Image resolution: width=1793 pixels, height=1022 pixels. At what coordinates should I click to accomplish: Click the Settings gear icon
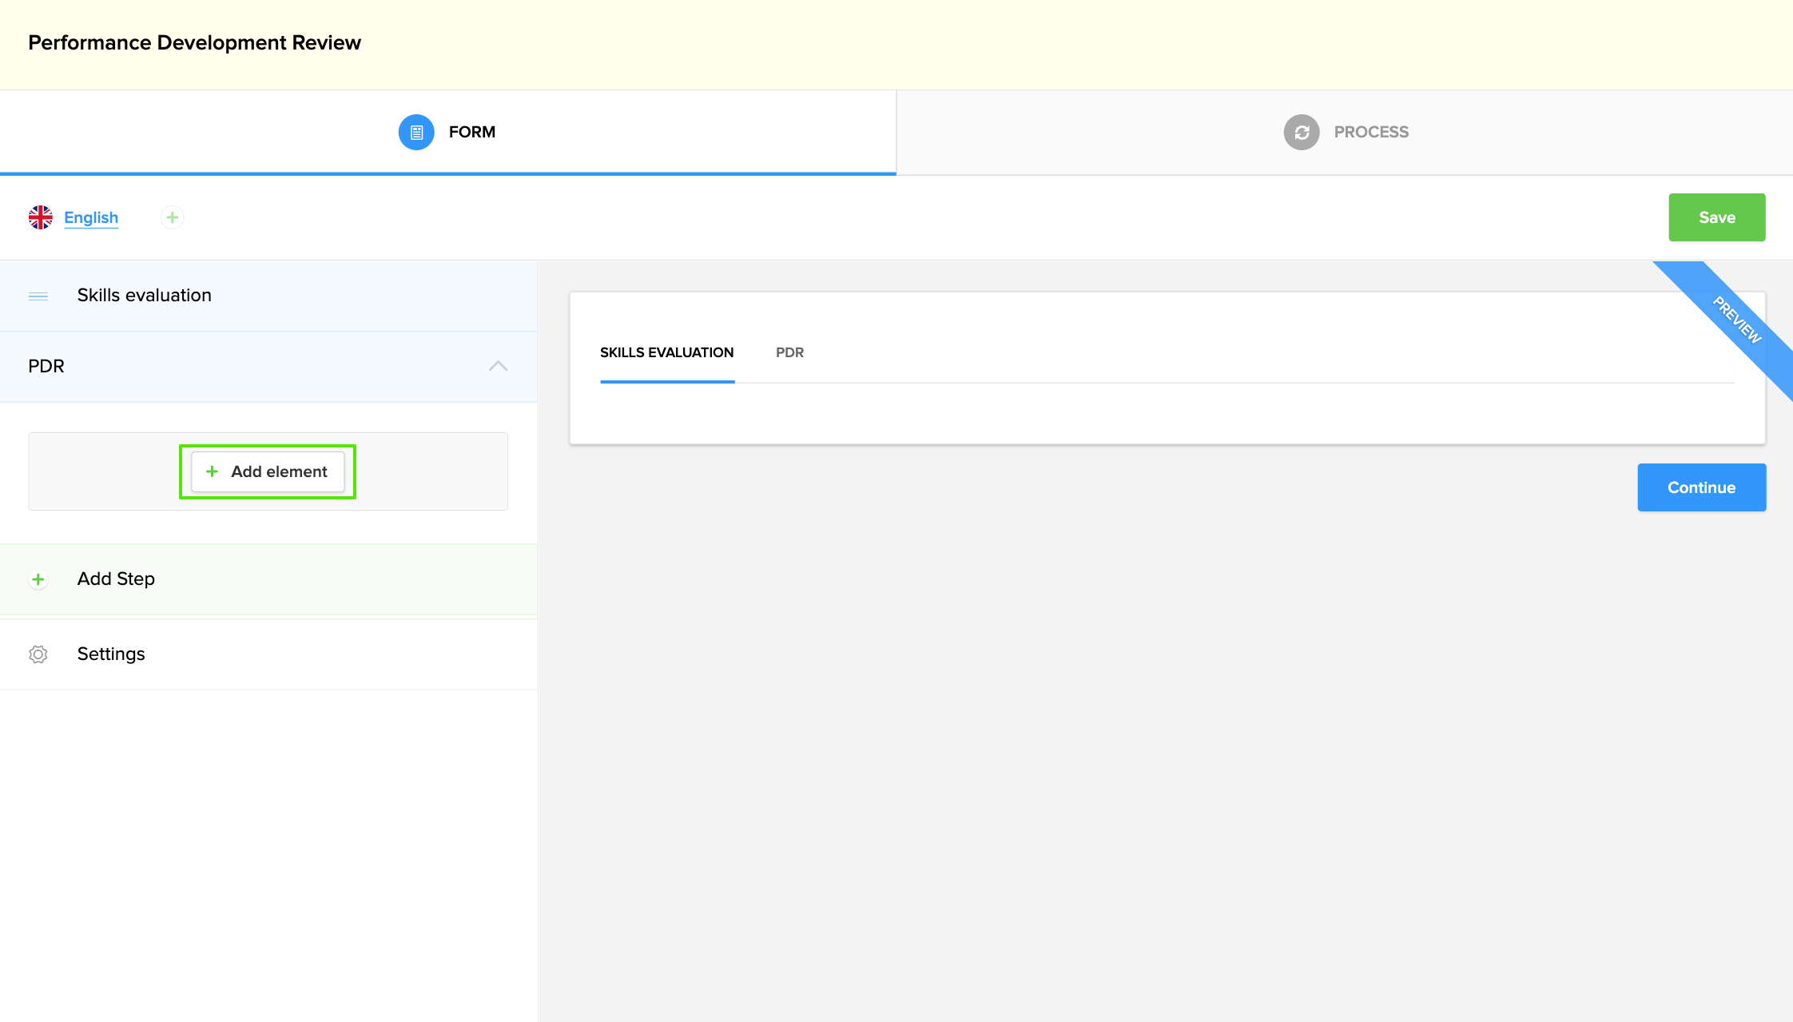[38, 654]
